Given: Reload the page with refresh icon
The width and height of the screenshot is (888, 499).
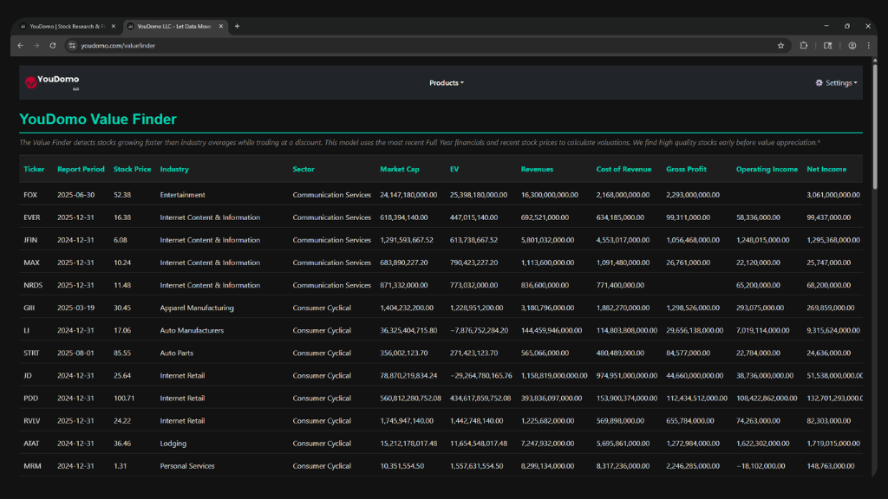Looking at the screenshot, I should tap(53, 45).
